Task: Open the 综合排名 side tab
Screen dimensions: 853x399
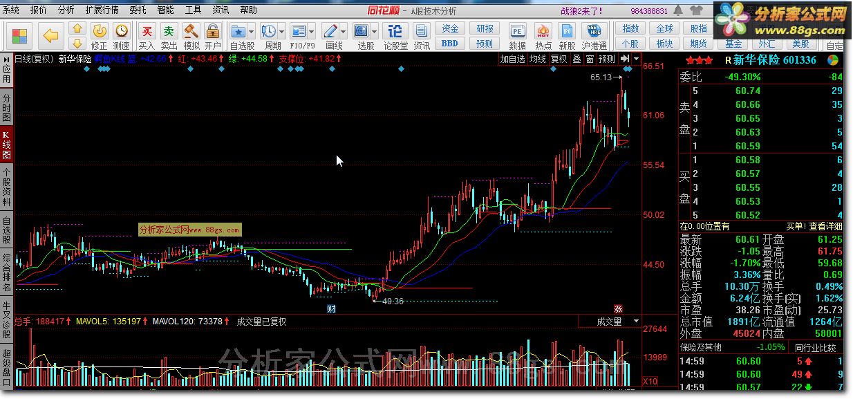Action: coord(6,272)
